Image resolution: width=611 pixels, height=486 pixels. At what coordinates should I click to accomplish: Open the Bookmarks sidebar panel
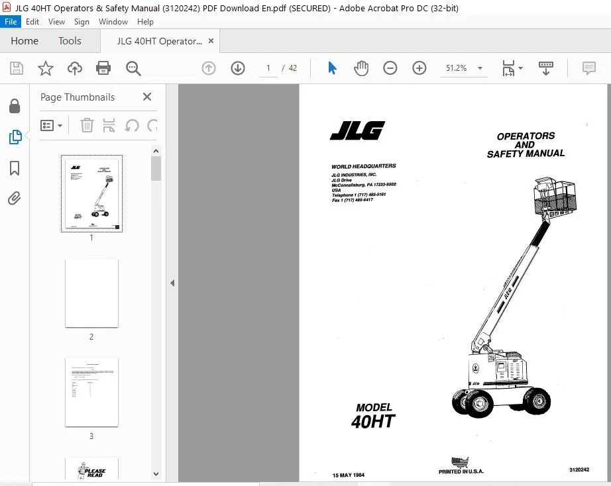15,168
